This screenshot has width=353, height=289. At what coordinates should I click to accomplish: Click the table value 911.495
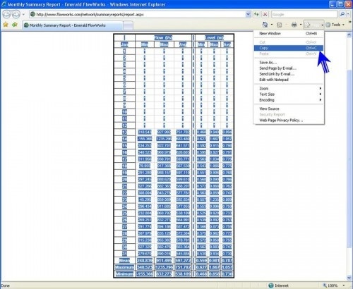coord(164,261)
